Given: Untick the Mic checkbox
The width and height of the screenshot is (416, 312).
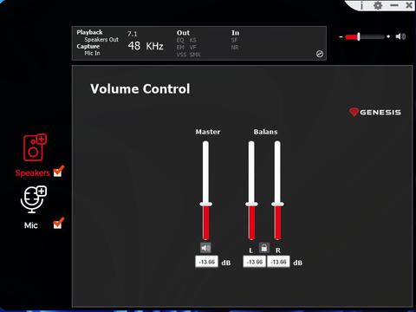Looking at the screenshot, I should click(x=58, y=224).
